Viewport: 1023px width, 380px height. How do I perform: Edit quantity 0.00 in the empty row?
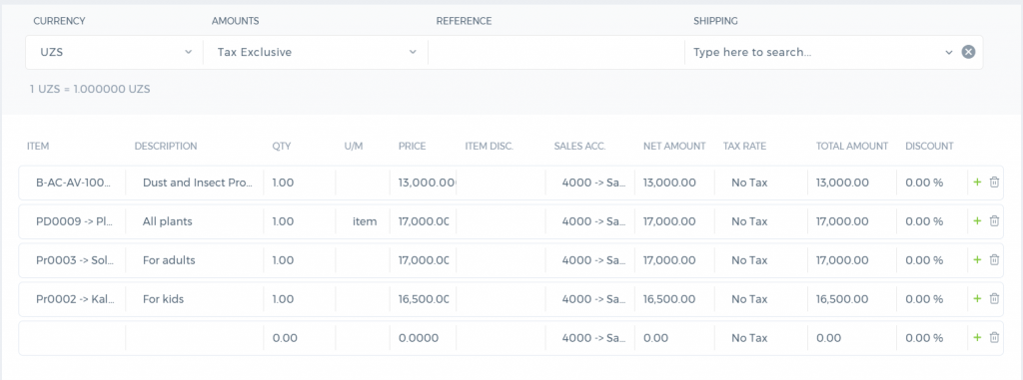(300, 338)
